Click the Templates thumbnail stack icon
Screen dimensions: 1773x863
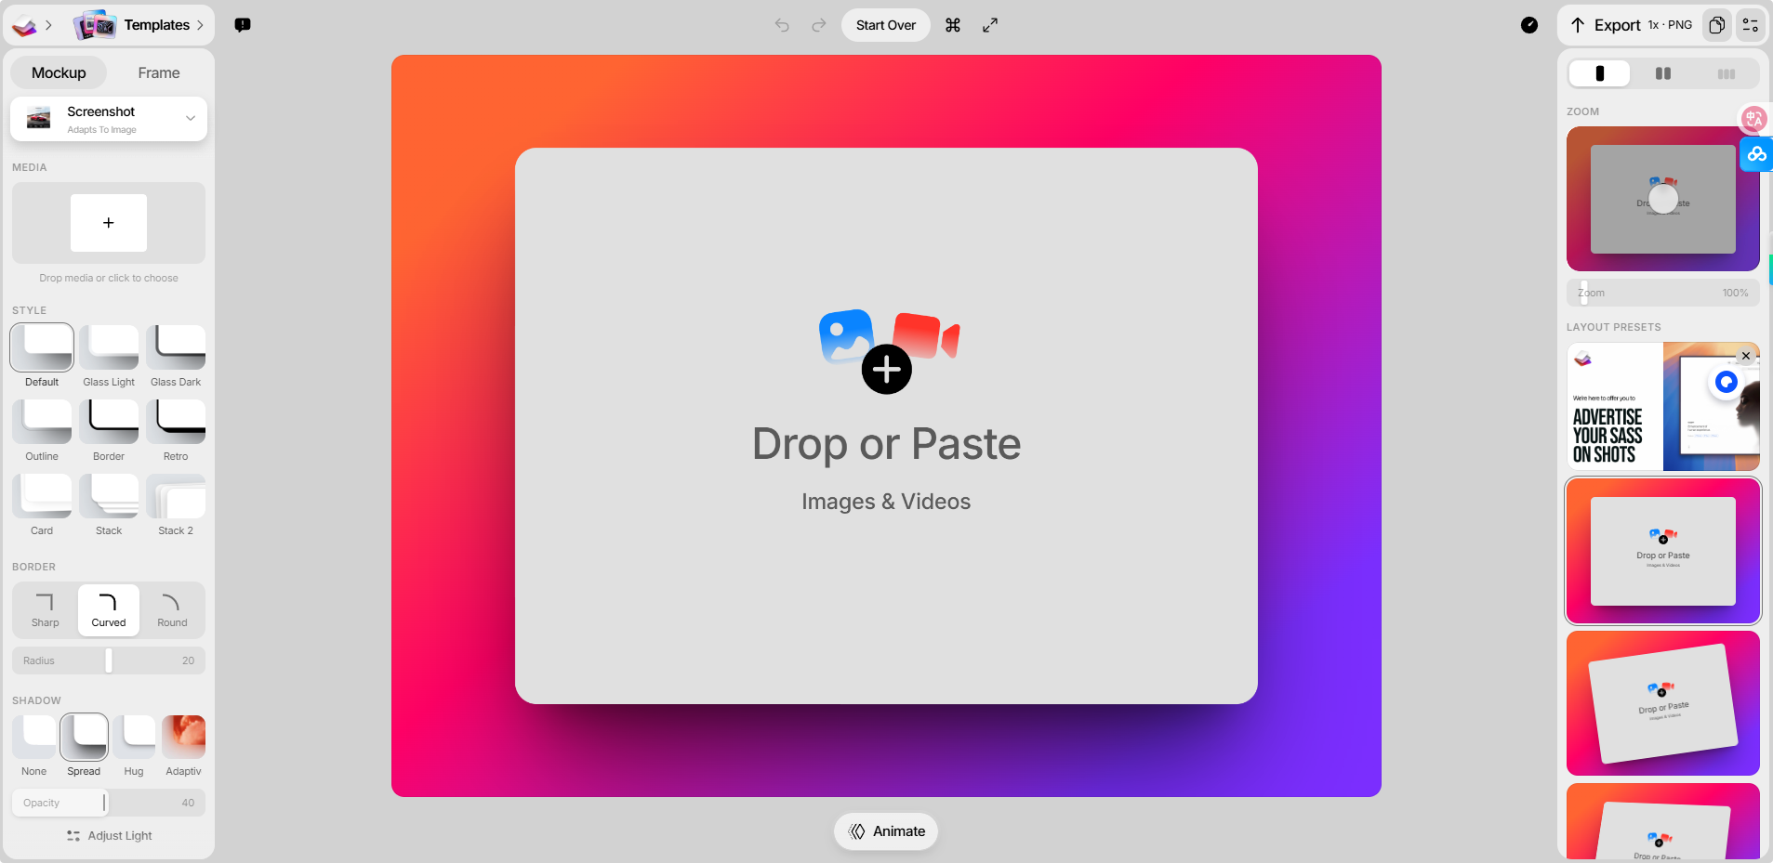tap(95, 25)
